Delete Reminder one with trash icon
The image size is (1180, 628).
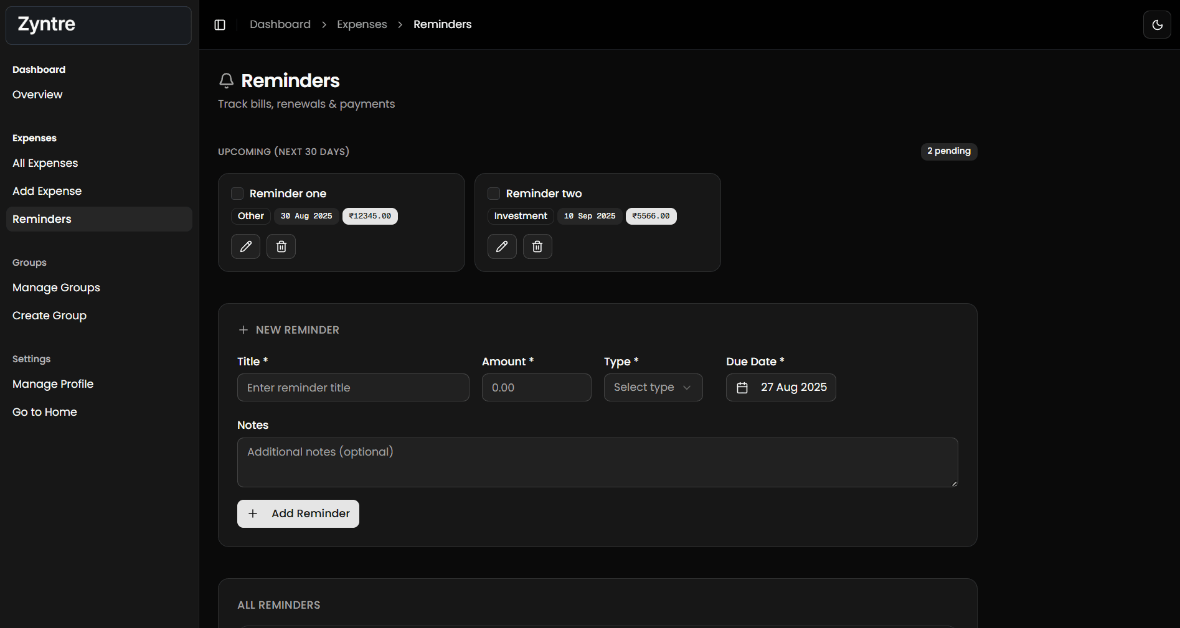click(281, 246)
